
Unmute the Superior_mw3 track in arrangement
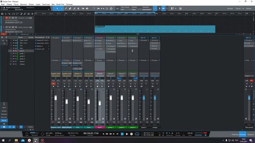click(x=6, y=18)
